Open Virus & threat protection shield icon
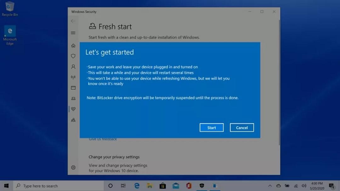This screenshot has width=340, height=191. (x=73, y=56)
